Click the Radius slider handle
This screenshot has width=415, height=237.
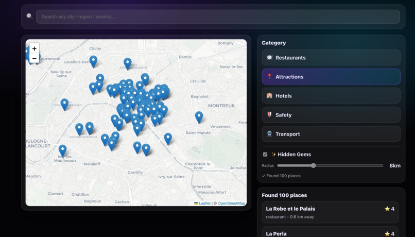click(314, 165)
